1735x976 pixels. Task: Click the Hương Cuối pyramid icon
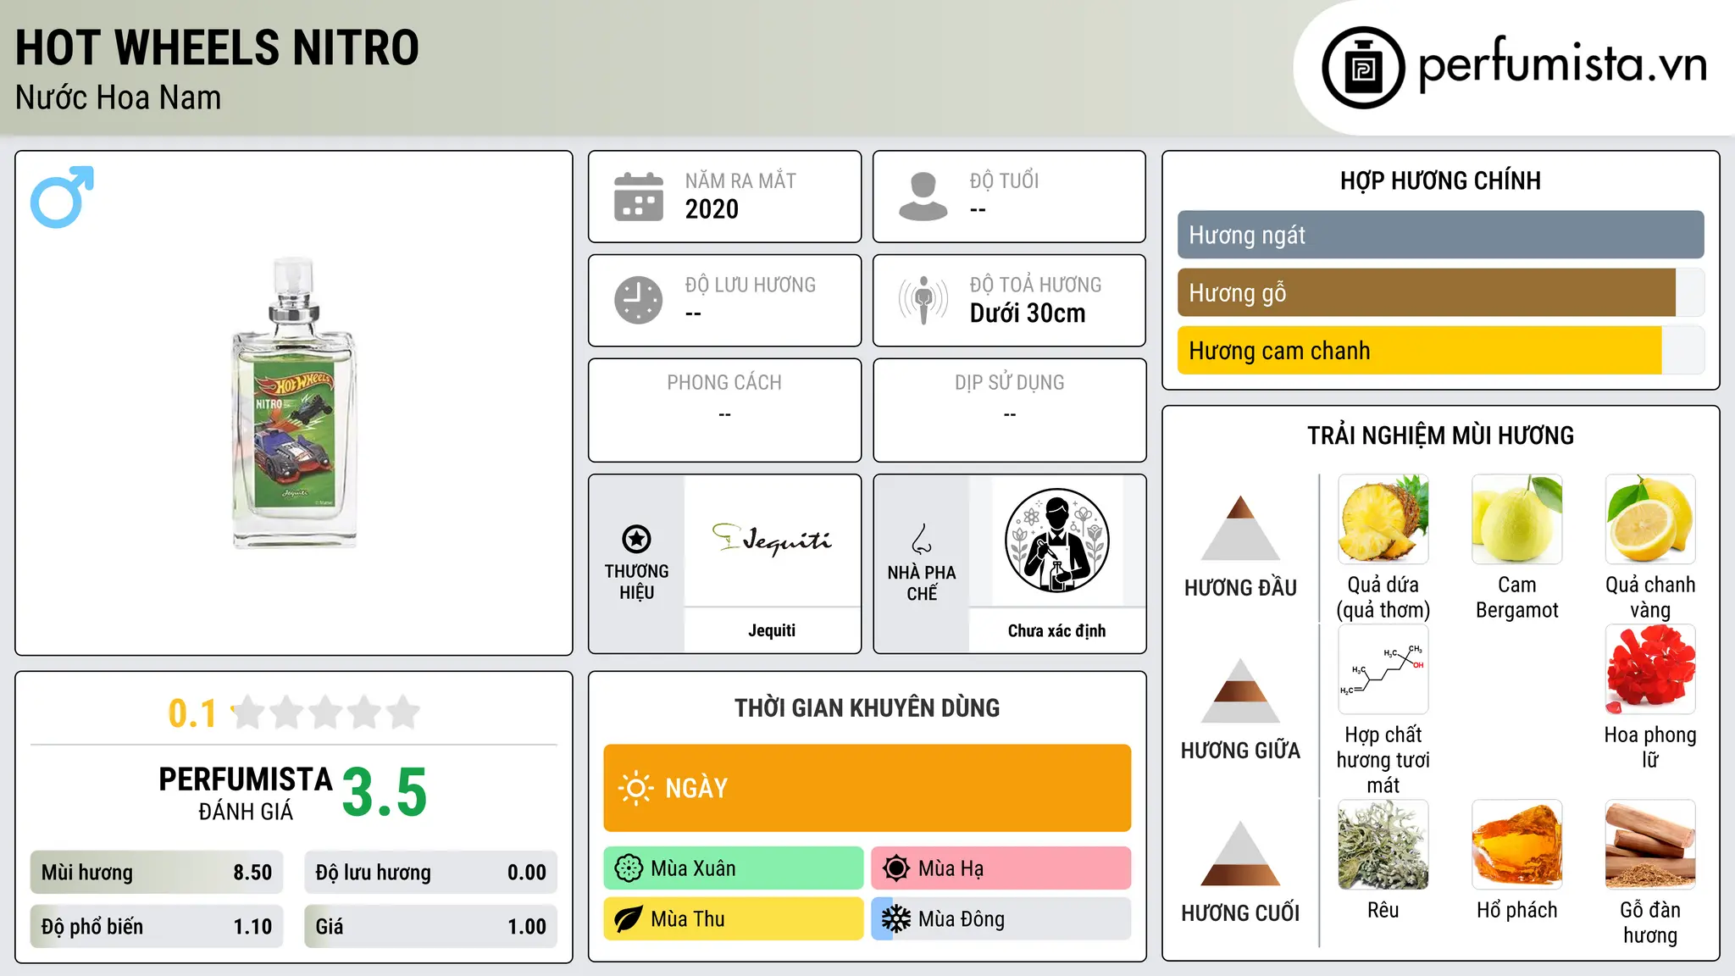(1240, 853)
